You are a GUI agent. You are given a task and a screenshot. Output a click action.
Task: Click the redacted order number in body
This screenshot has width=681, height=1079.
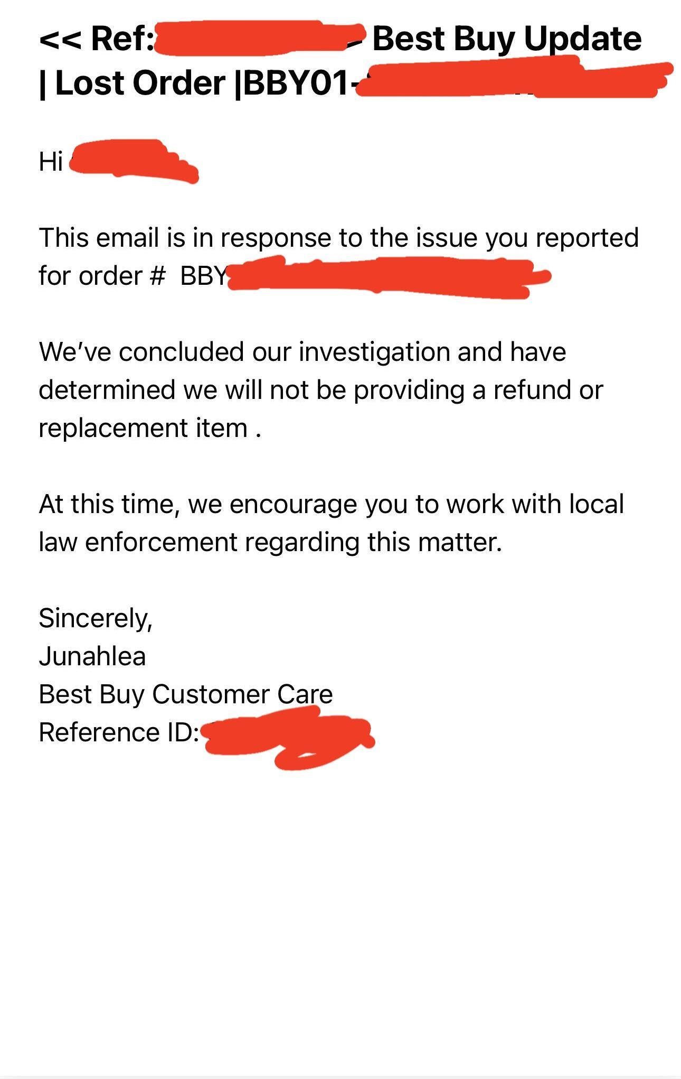click(385, 277)
